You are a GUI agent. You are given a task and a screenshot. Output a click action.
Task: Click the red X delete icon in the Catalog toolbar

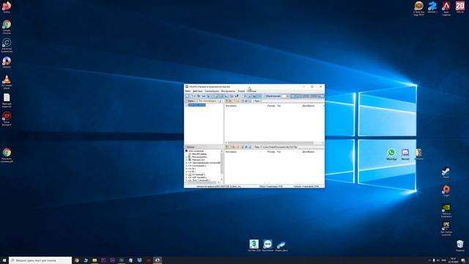[234, 147]
